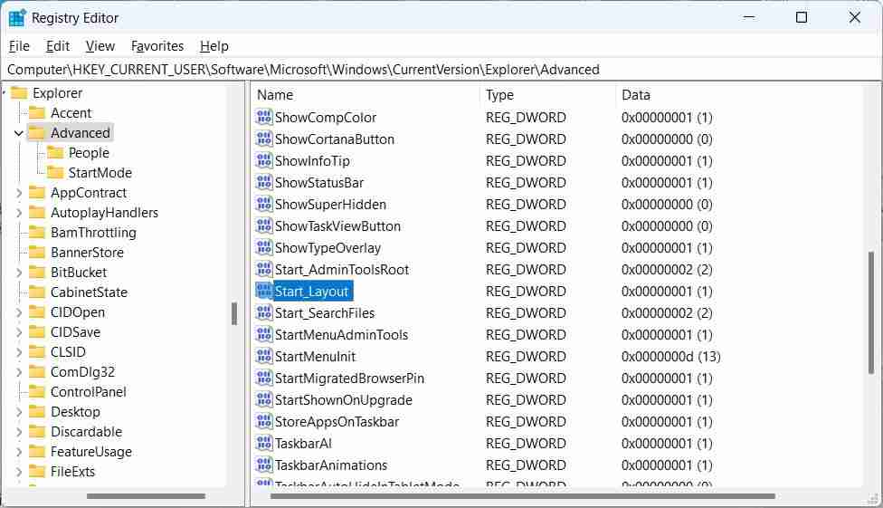Viewport: 883px width, 508px height.
Task: Expand the AppContract key
Action: pos(19,193)
